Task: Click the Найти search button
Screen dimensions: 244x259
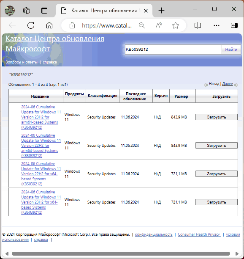Action: (x=231, y=50)
